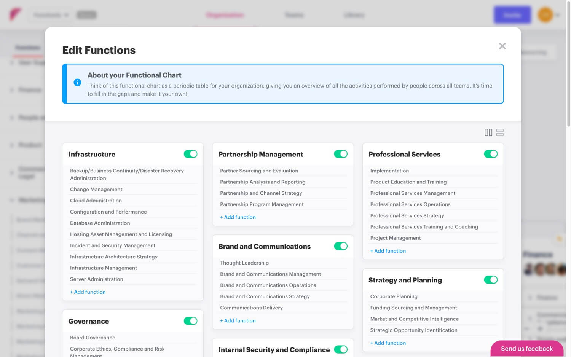Dismiss the Edit Functions dialog
Screen dimensions: 571x357
click(502, 46)
